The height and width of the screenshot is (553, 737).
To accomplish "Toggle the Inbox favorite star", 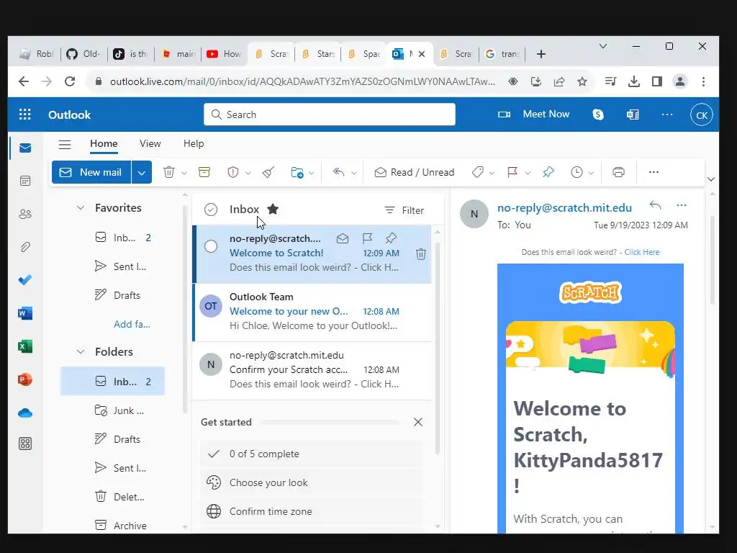I will coord(273,209).
